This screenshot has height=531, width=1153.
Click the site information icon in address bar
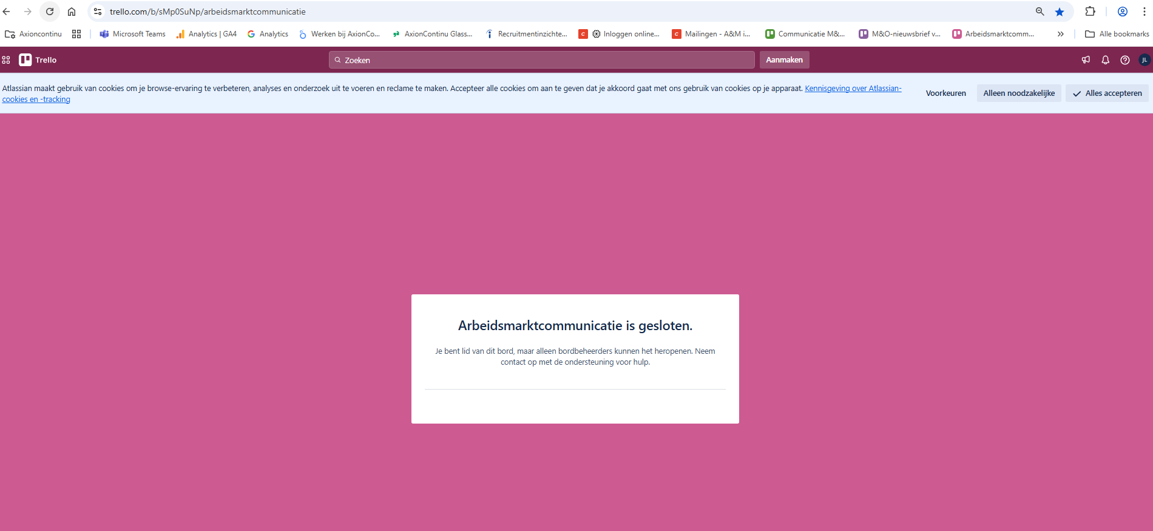click(x=98, y=12)
